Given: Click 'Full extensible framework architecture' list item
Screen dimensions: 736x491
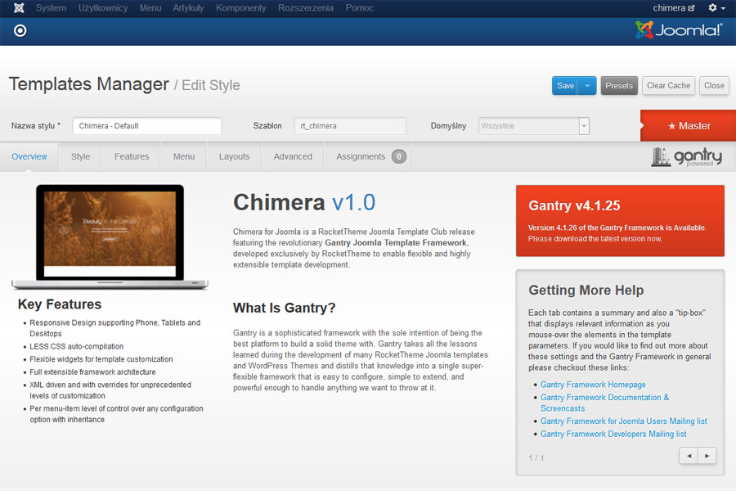Looking at the screenshot, I should pyautogui.click(x=92, y=372).
